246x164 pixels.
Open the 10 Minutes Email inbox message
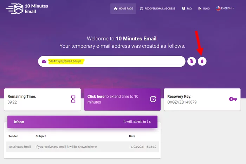pyautogui.click(x=82, y=147)
